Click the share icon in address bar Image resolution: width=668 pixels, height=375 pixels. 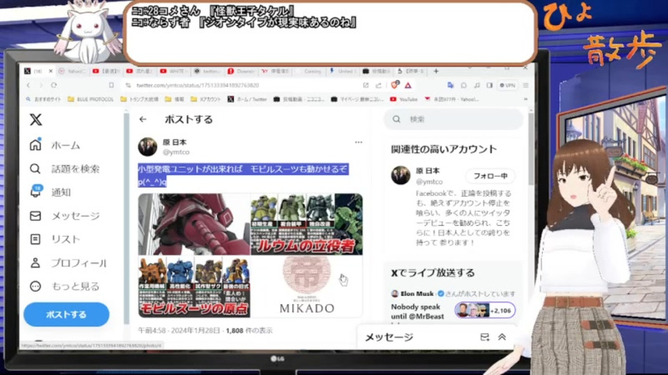pyautogui.click(x=379, y=85)
